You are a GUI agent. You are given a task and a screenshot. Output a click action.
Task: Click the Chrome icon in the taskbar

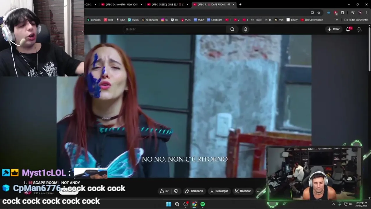tap(194, 204)
